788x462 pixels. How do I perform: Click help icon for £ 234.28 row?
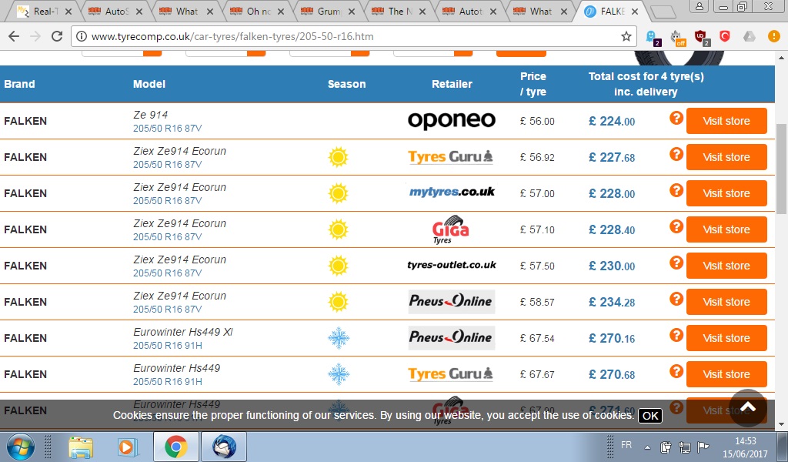(676, 299)
